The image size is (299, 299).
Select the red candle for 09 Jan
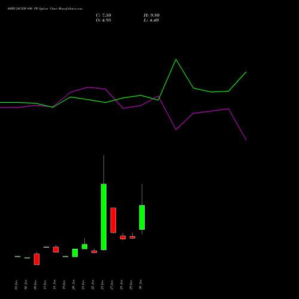point(36,259)
